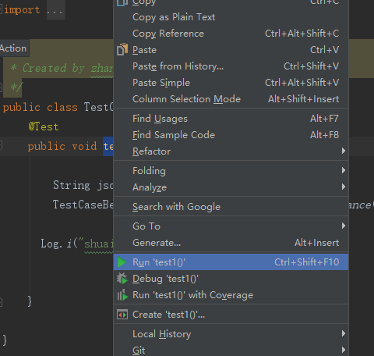Viewport: 374px width, 356px height.
Task: Click the Alt+Shift+Insert shortcut text
Action: tap(304, 99)
